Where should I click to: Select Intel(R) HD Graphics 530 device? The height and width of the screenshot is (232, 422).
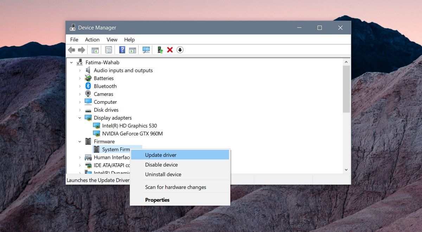129,126
